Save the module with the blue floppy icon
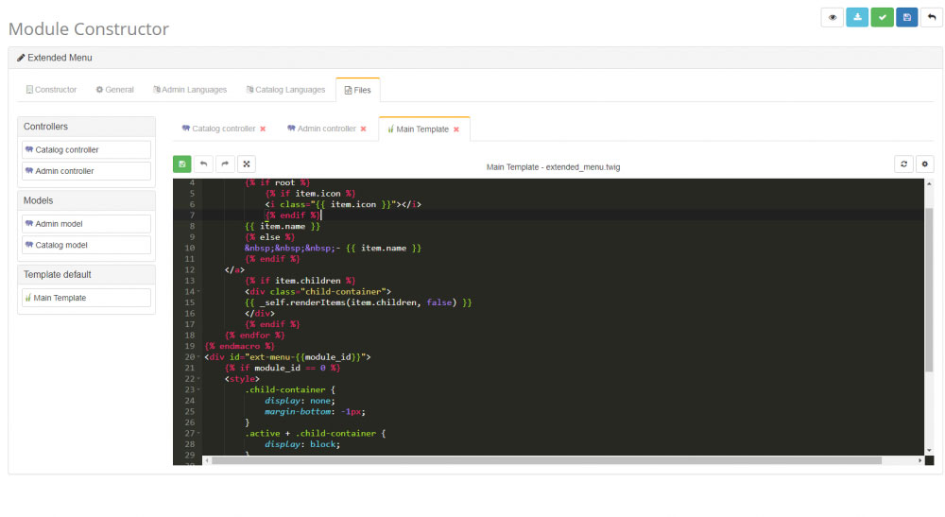The height and width of the screenshot is (517, 945). click(906, 17)
